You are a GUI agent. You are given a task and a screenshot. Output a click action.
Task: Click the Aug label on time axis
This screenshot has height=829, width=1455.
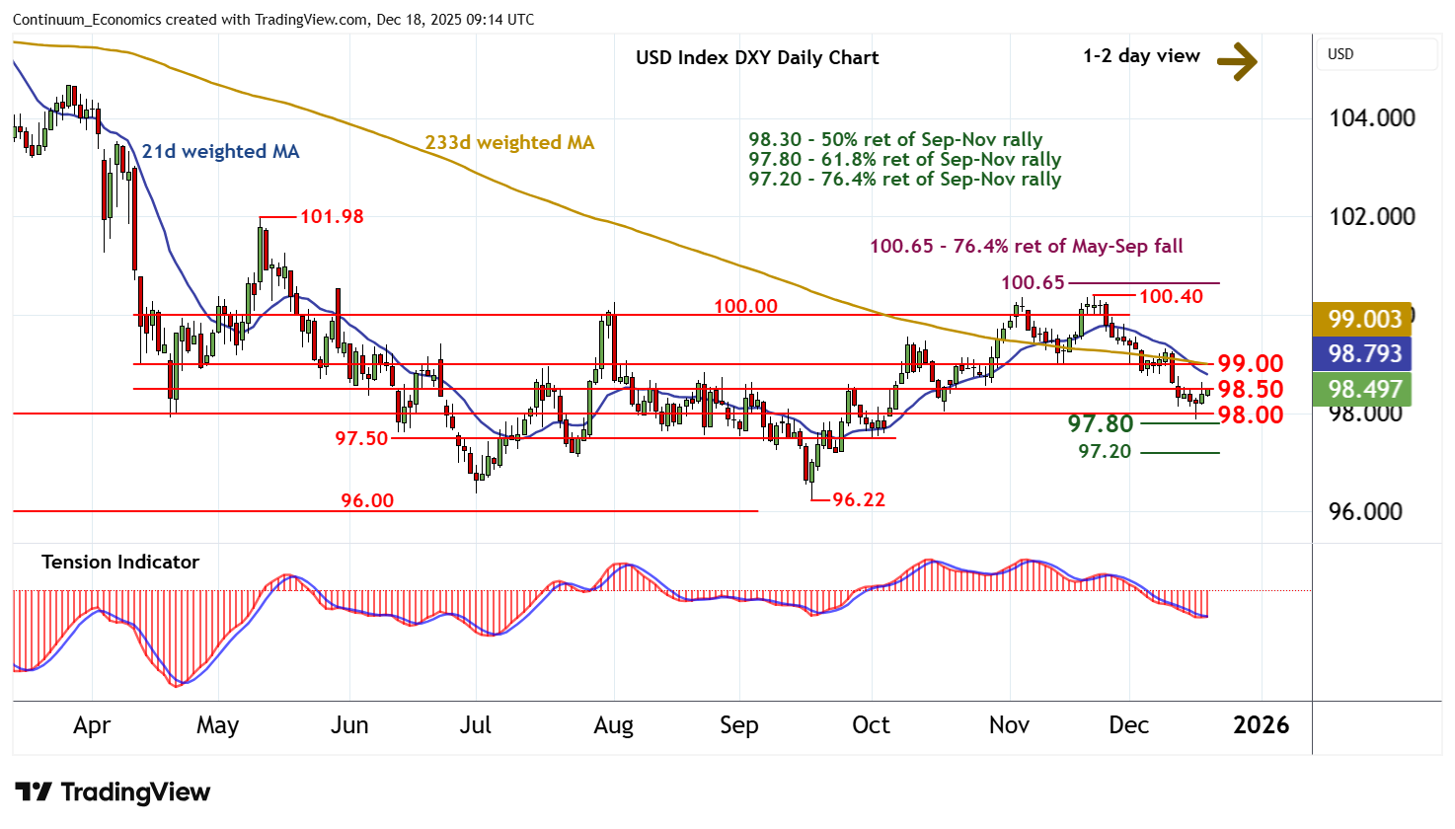(x=613, y=725)
